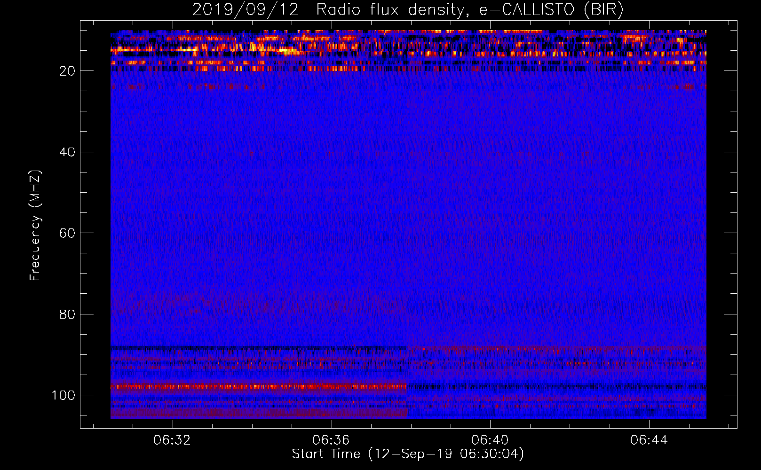The image size is (761, 470).
Task: Click the 'Frequency (MHZ)' y-axis label
Action: tap(35, 225)
